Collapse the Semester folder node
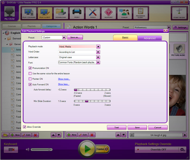Screen dimensions: 190x160 click(x=5, y=39)
